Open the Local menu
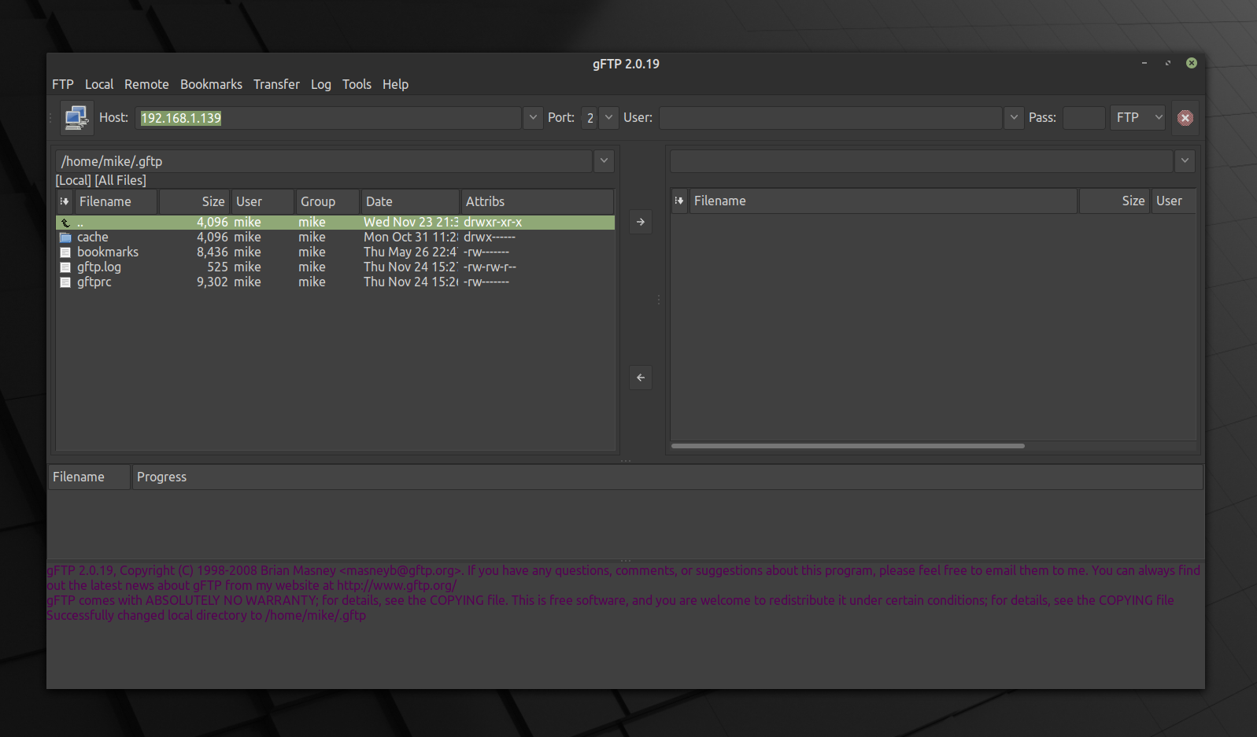The height and width of the screenshot is (737, 1257). pyautogui.click(x=99, y=84)
